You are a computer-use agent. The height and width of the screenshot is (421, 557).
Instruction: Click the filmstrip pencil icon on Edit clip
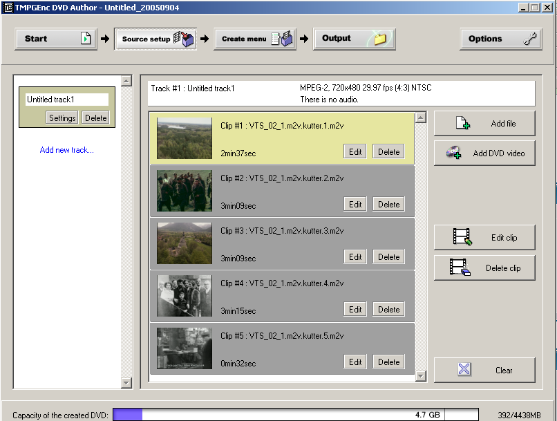click(462, 236)
